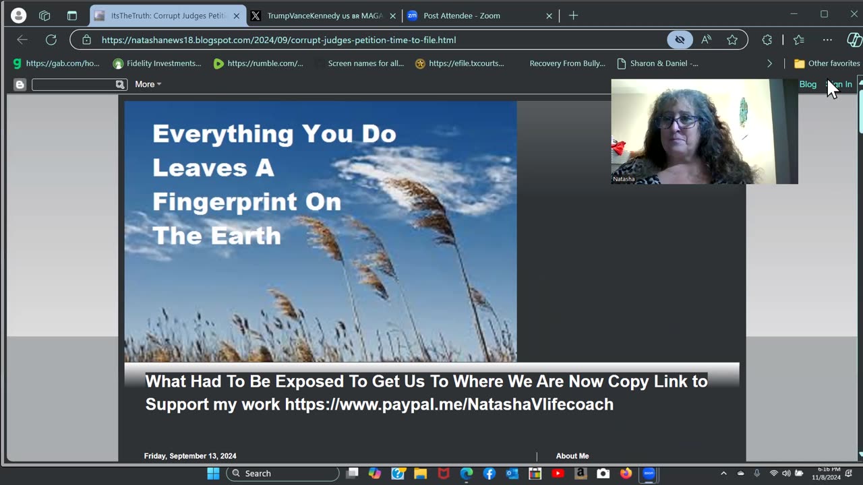
Task: Click the Natasha webcam video thumbnail
Action: (705, 131)
